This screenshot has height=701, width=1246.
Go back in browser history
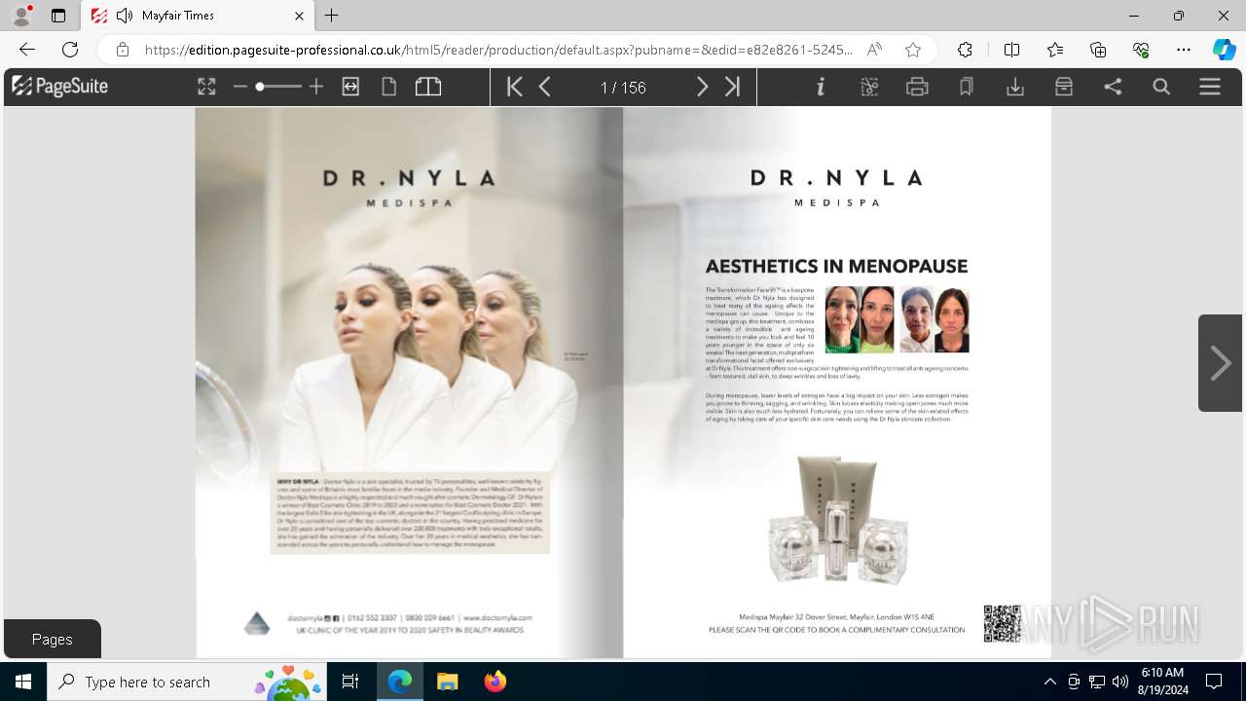tap(27, 50)
